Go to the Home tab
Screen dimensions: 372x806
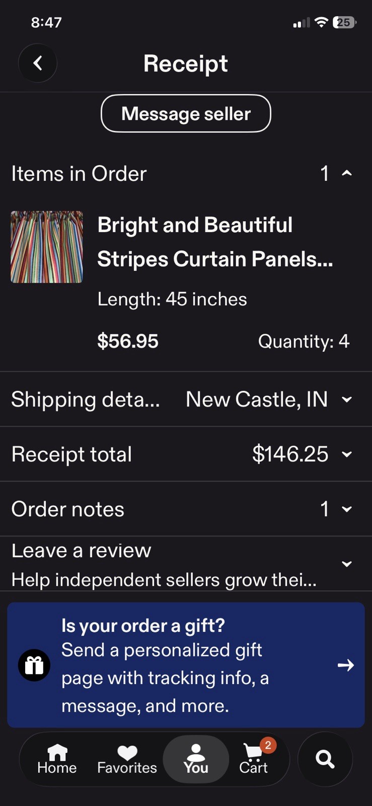pyautogui.click(x=57, y=759)
